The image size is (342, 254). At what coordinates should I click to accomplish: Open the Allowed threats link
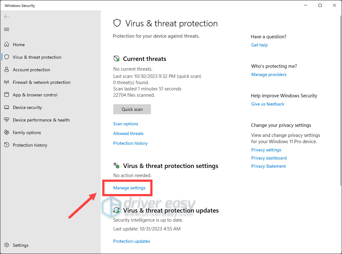tap(128, 133)
